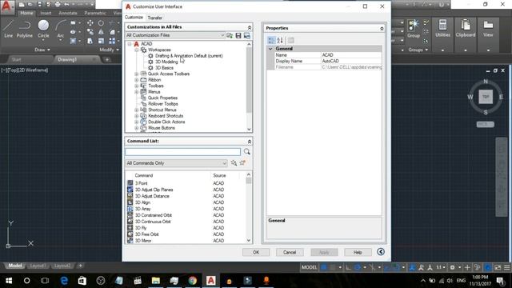Click the Cancel button

[x=290, y=252]
